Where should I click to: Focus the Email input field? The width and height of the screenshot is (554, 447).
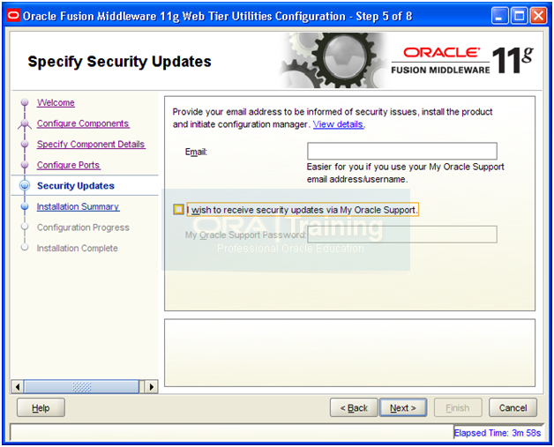(x=402, y=151)
